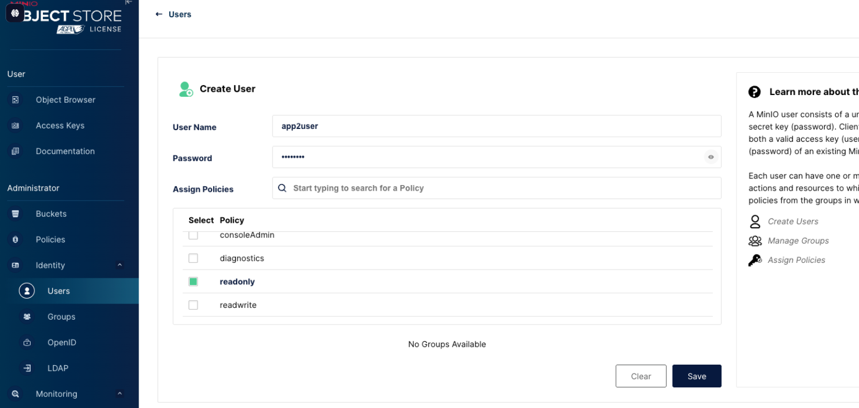Click the Object Browser icon in sidebar

pos(16,100)
